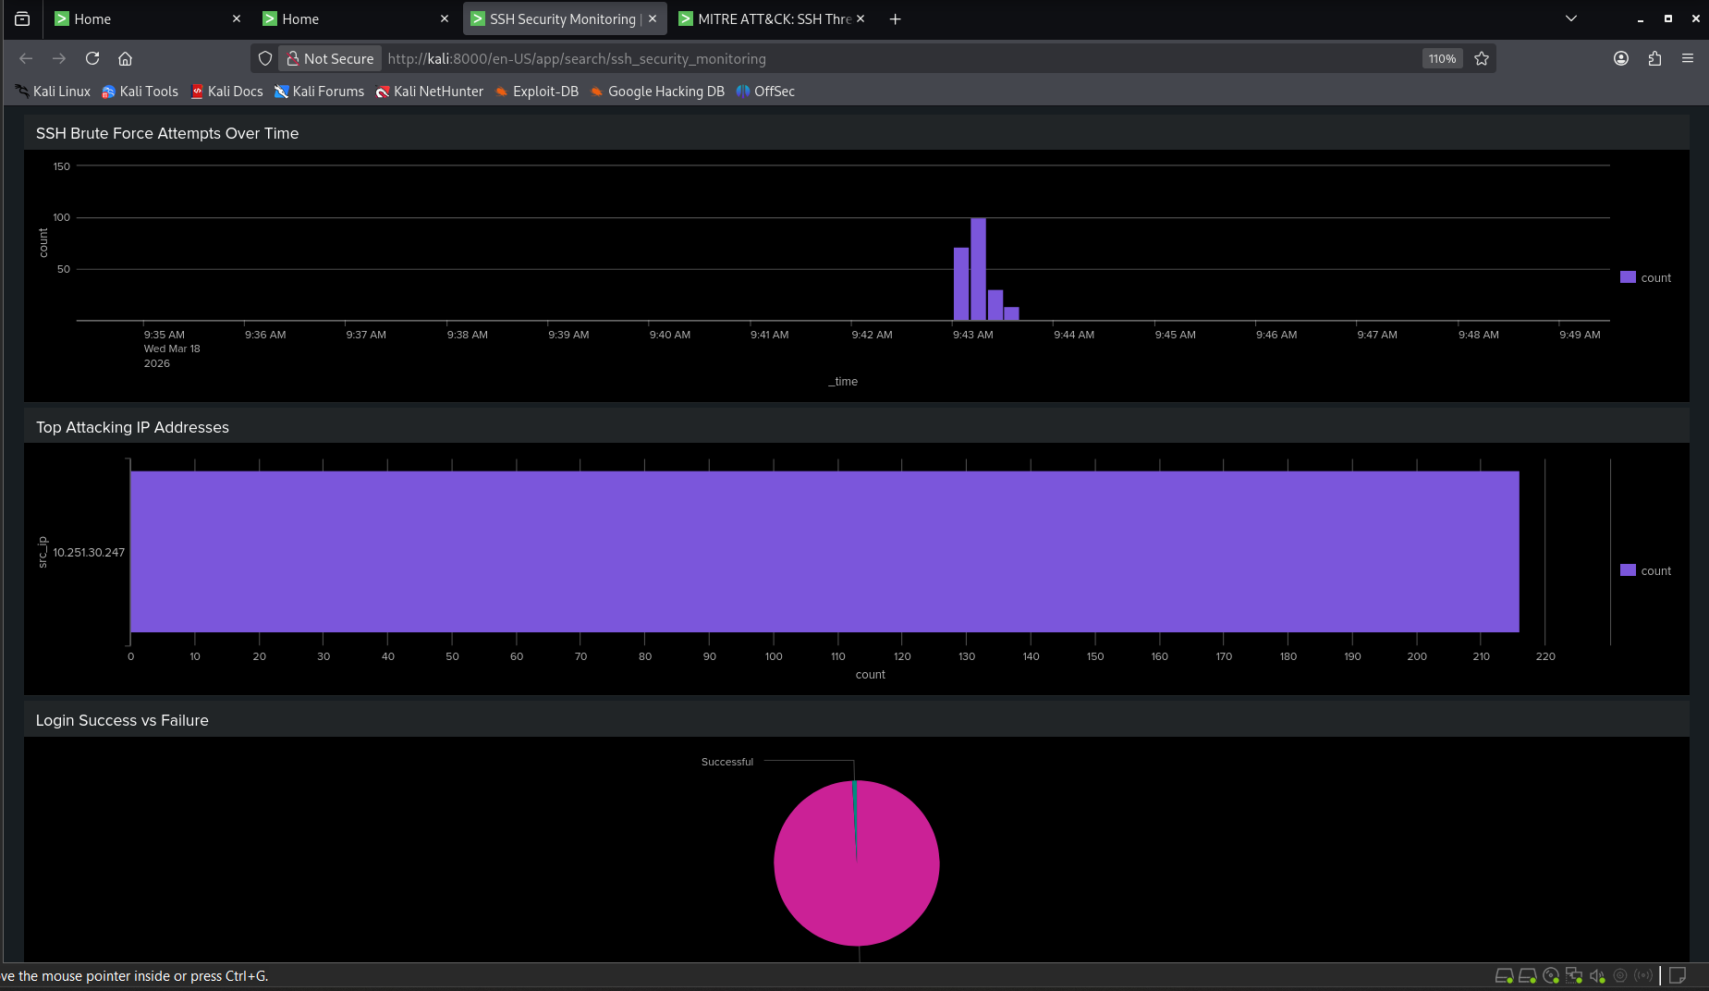
Task: Open the Firefox account icon
Action: tap(1621, 58)
